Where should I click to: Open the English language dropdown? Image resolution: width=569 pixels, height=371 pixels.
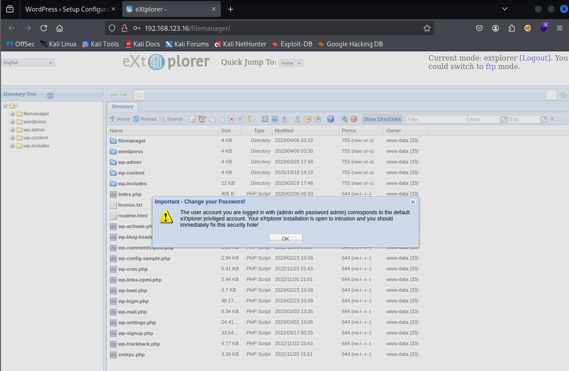[28, 63]
